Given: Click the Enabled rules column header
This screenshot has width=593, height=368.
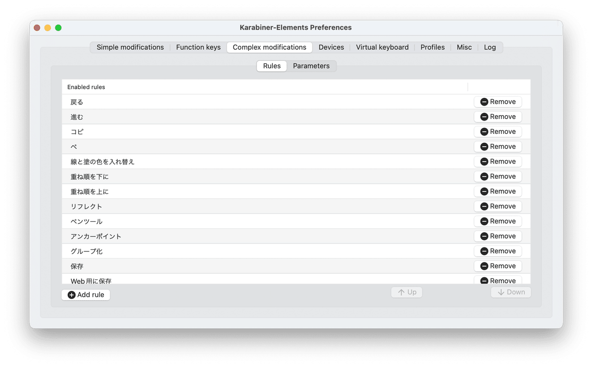Looking at the screenshot, I should [x=265, y=87].
